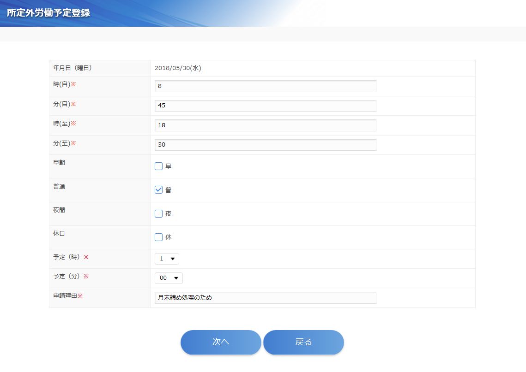Viewport: 526px width, 372px height.
Task: Tick the 夜 night checkbox
Action: 159,214
